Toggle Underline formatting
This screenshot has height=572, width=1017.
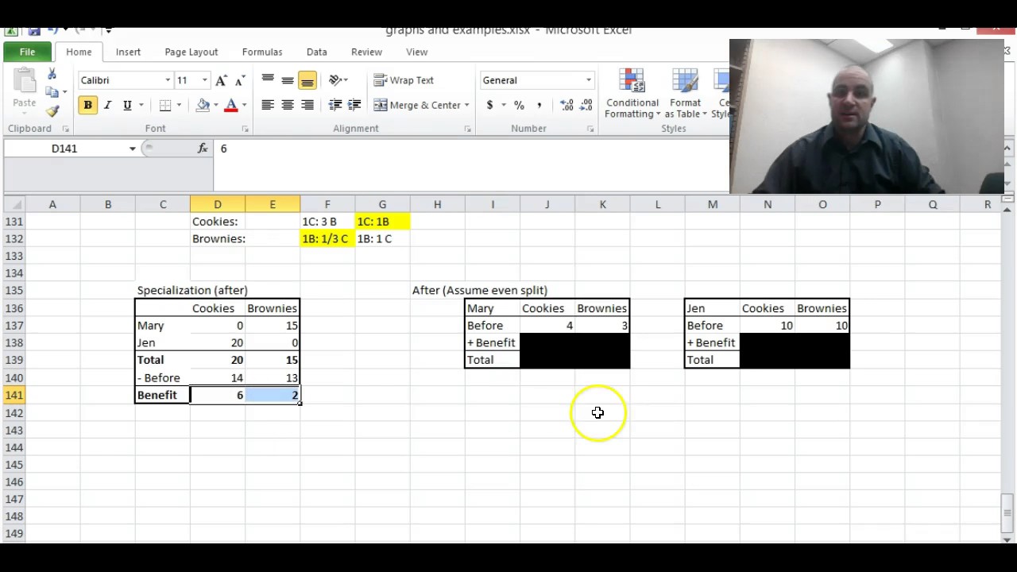pyautogui.click(x=127, y=105)
